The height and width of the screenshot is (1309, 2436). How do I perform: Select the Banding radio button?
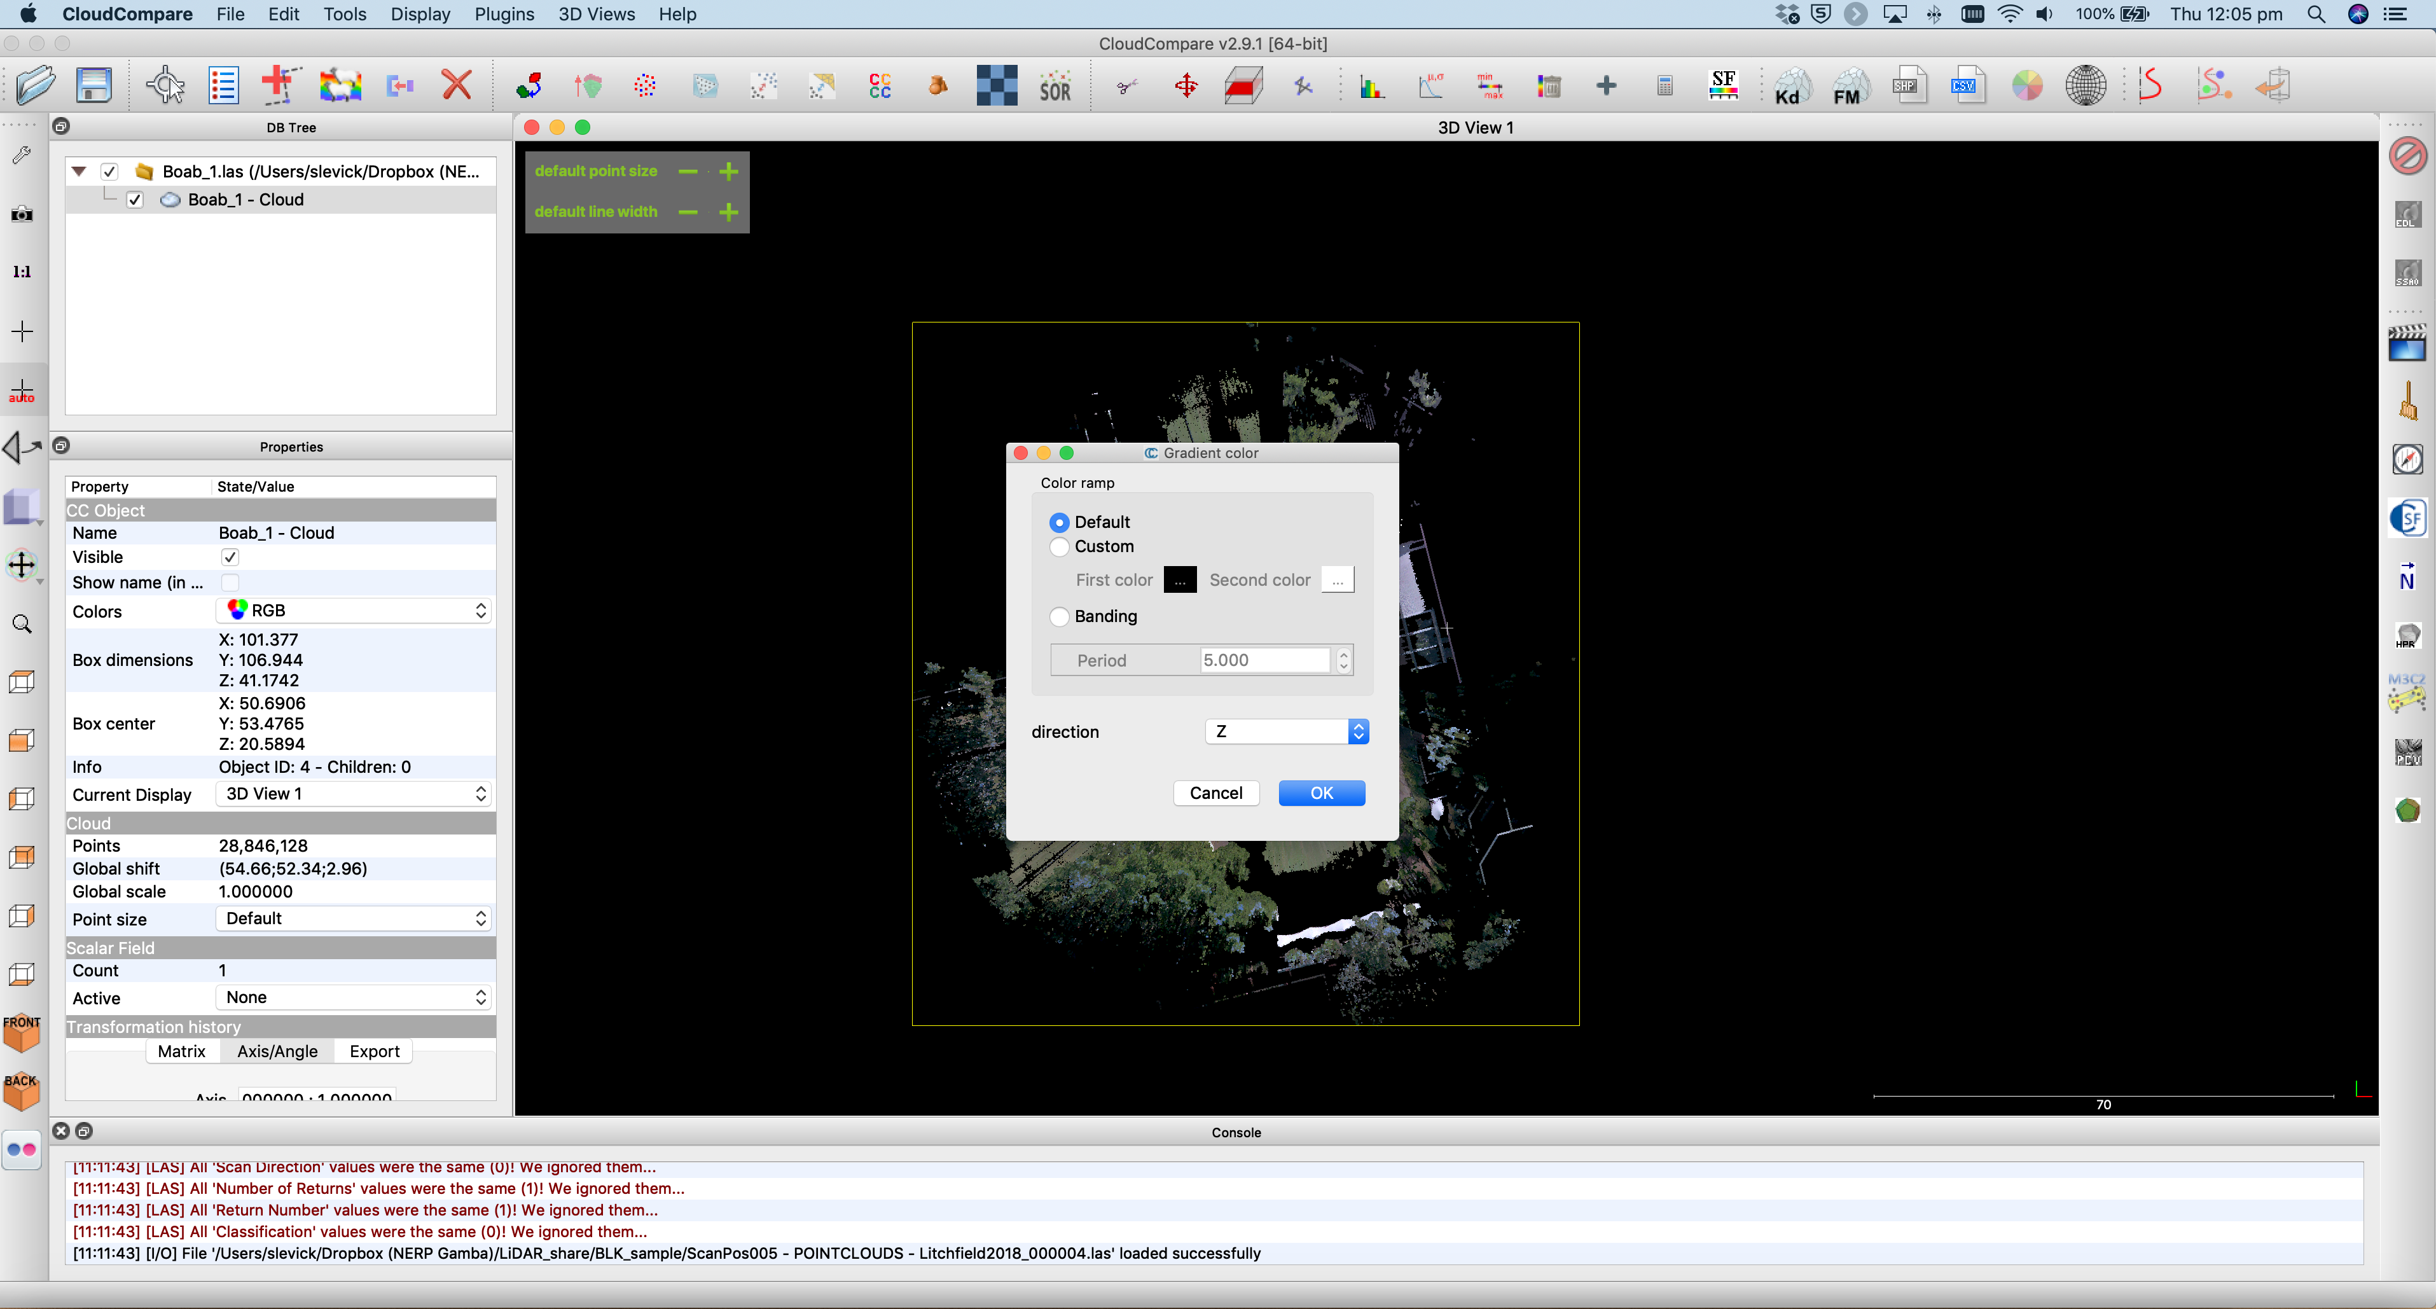click(1059, 617)
